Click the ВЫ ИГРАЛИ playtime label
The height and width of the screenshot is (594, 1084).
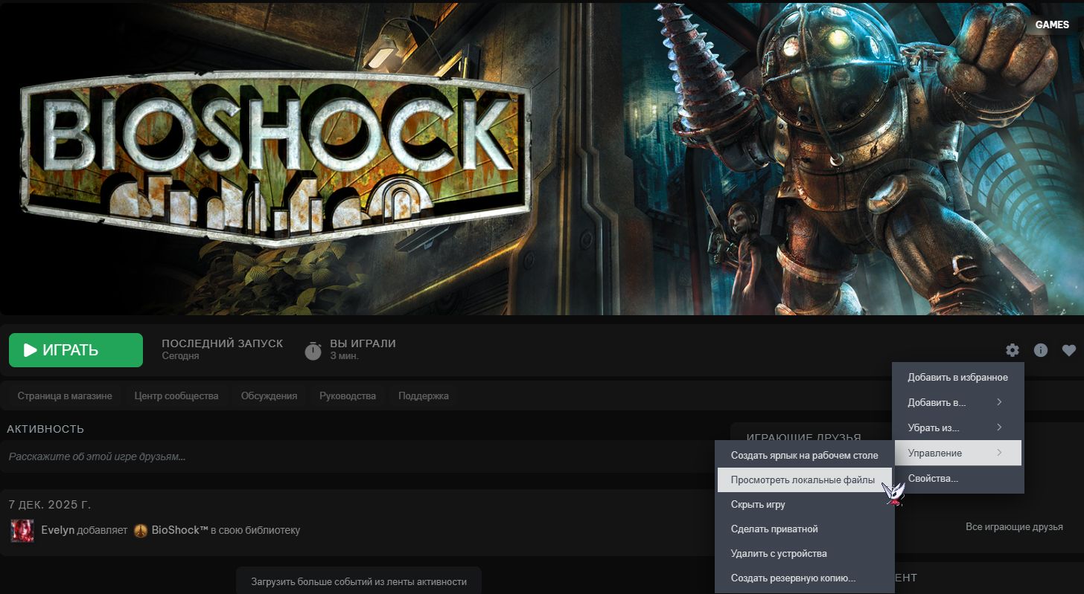[363, 343]
